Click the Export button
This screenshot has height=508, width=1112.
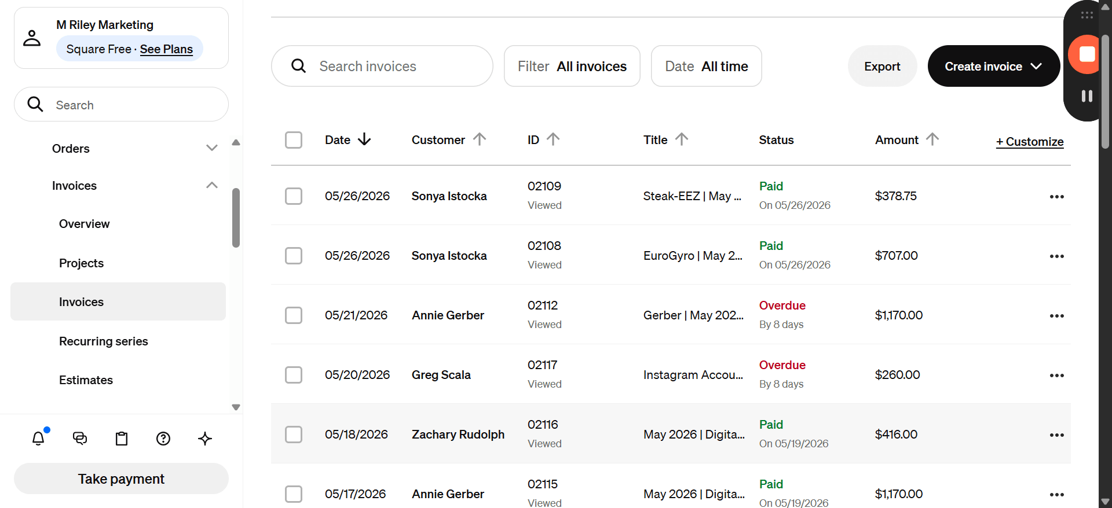pos(883,66)
